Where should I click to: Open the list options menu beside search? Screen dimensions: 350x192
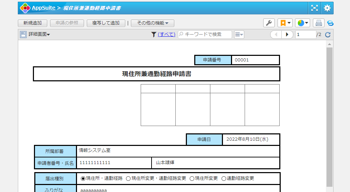[239, 35]
